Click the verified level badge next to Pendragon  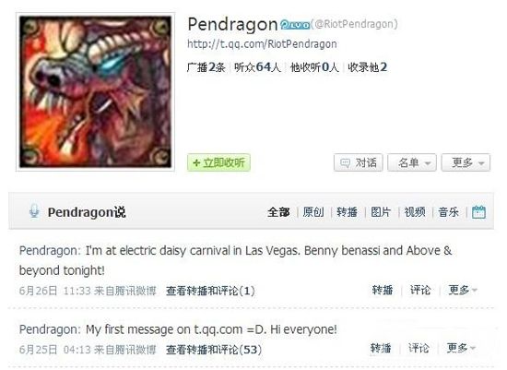coord(295,25)
